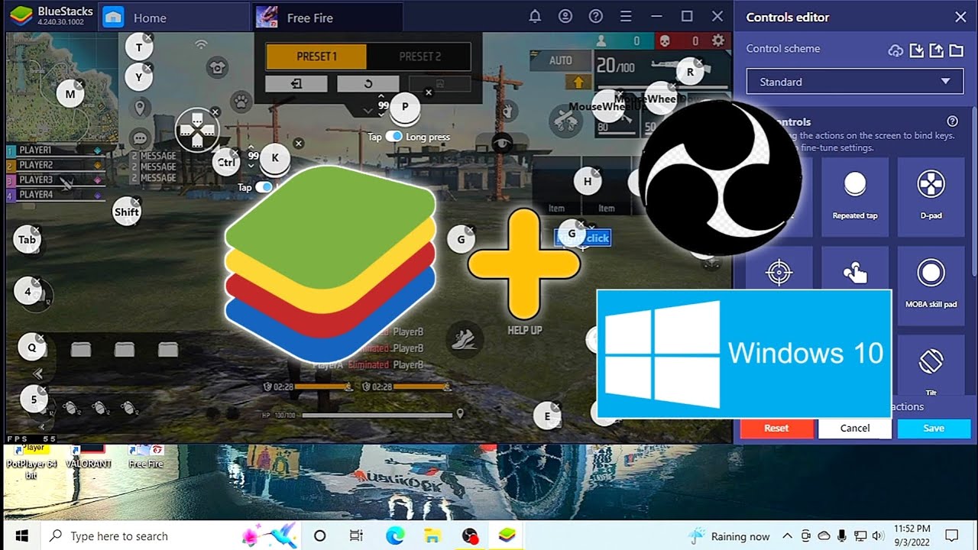
Task: Click the in-game settings gear
Action: pyautogui.click(x=718, y=40)
